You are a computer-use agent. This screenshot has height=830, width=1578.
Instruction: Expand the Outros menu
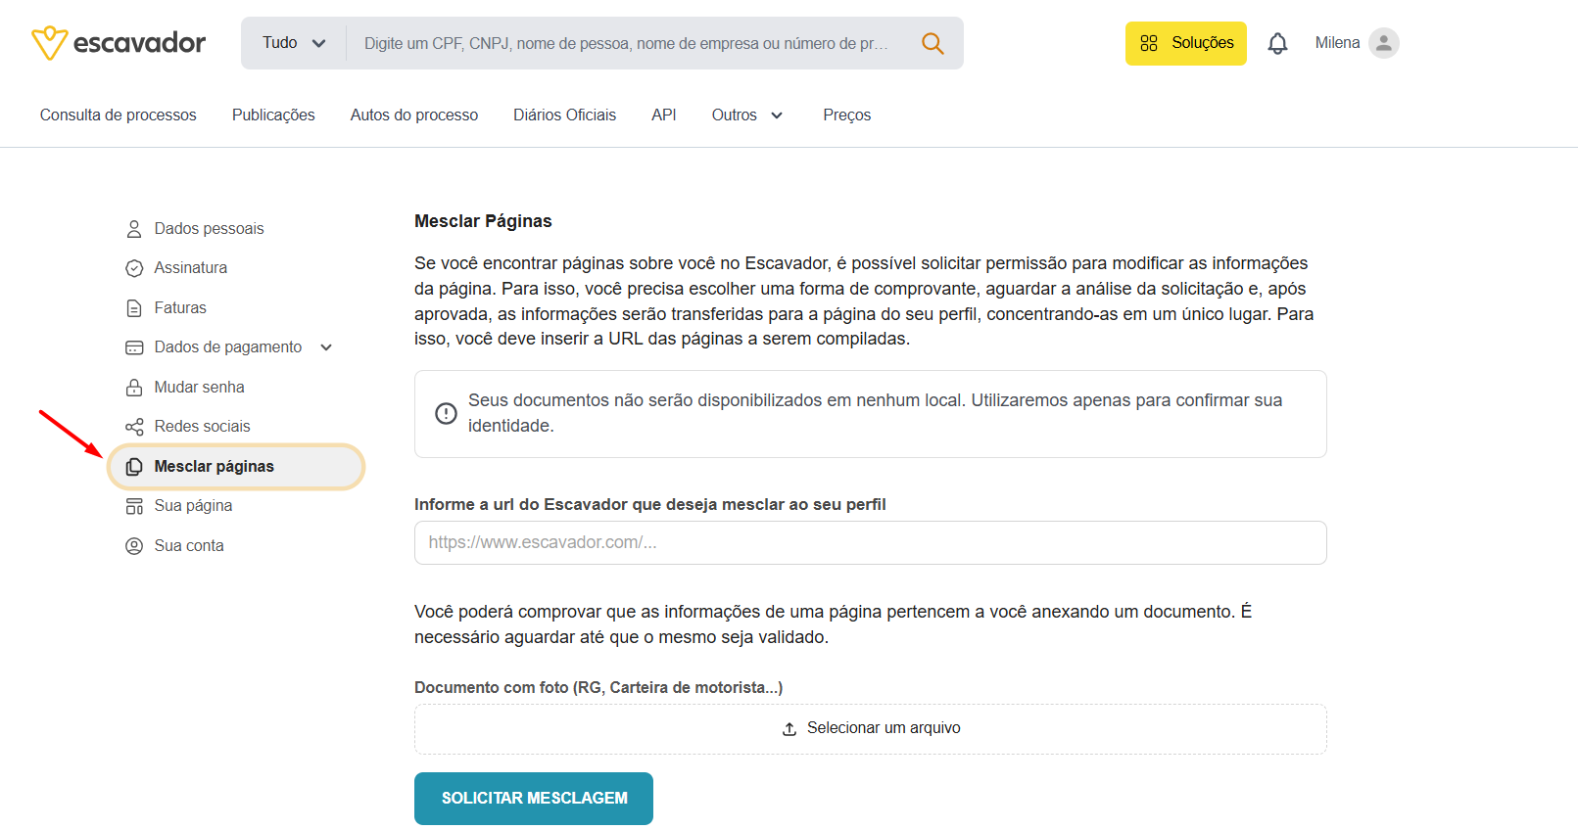tap(747, 115)
